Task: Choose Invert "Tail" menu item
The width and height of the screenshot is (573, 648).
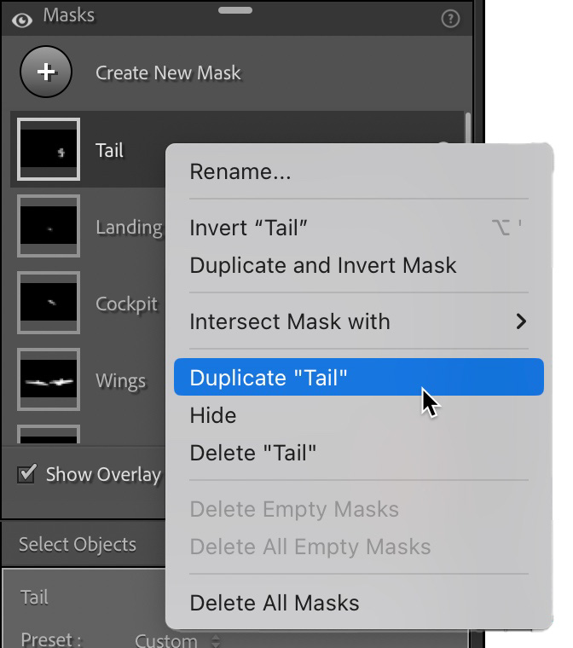Action: pos(248,228)
